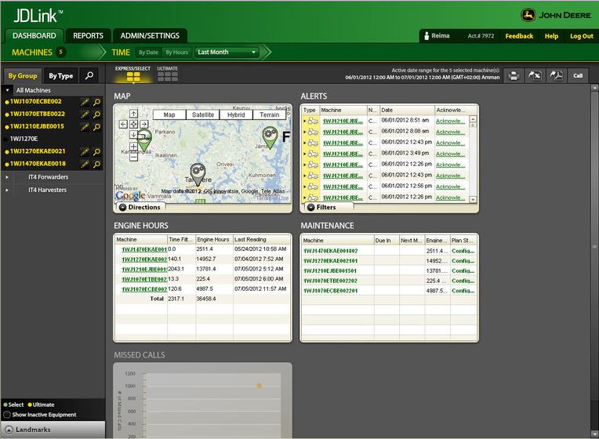Click the green forwarder map pin near Parkano

tap(144, 140)
